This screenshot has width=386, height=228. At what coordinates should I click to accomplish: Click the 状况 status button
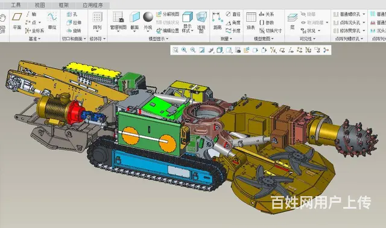coord(308,31)
